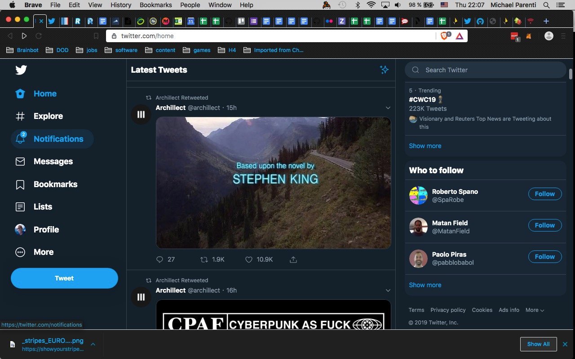
Task: Click the blue Tweet button
Action: pos(64,278)
